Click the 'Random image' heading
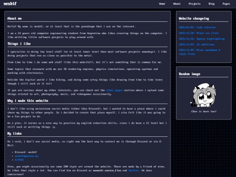The image size is (236, 177). tap(190, 74)
